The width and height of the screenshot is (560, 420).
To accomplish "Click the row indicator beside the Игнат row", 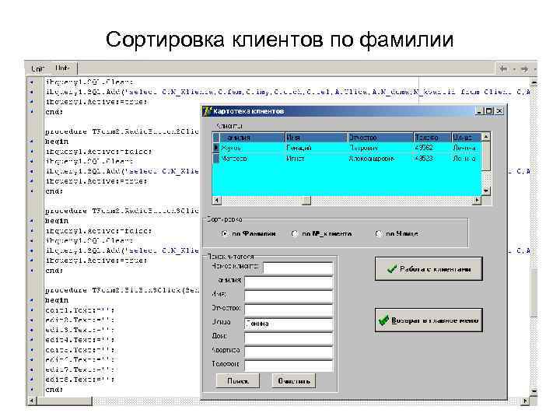I will pyautogui.click(x=215, y=158).
